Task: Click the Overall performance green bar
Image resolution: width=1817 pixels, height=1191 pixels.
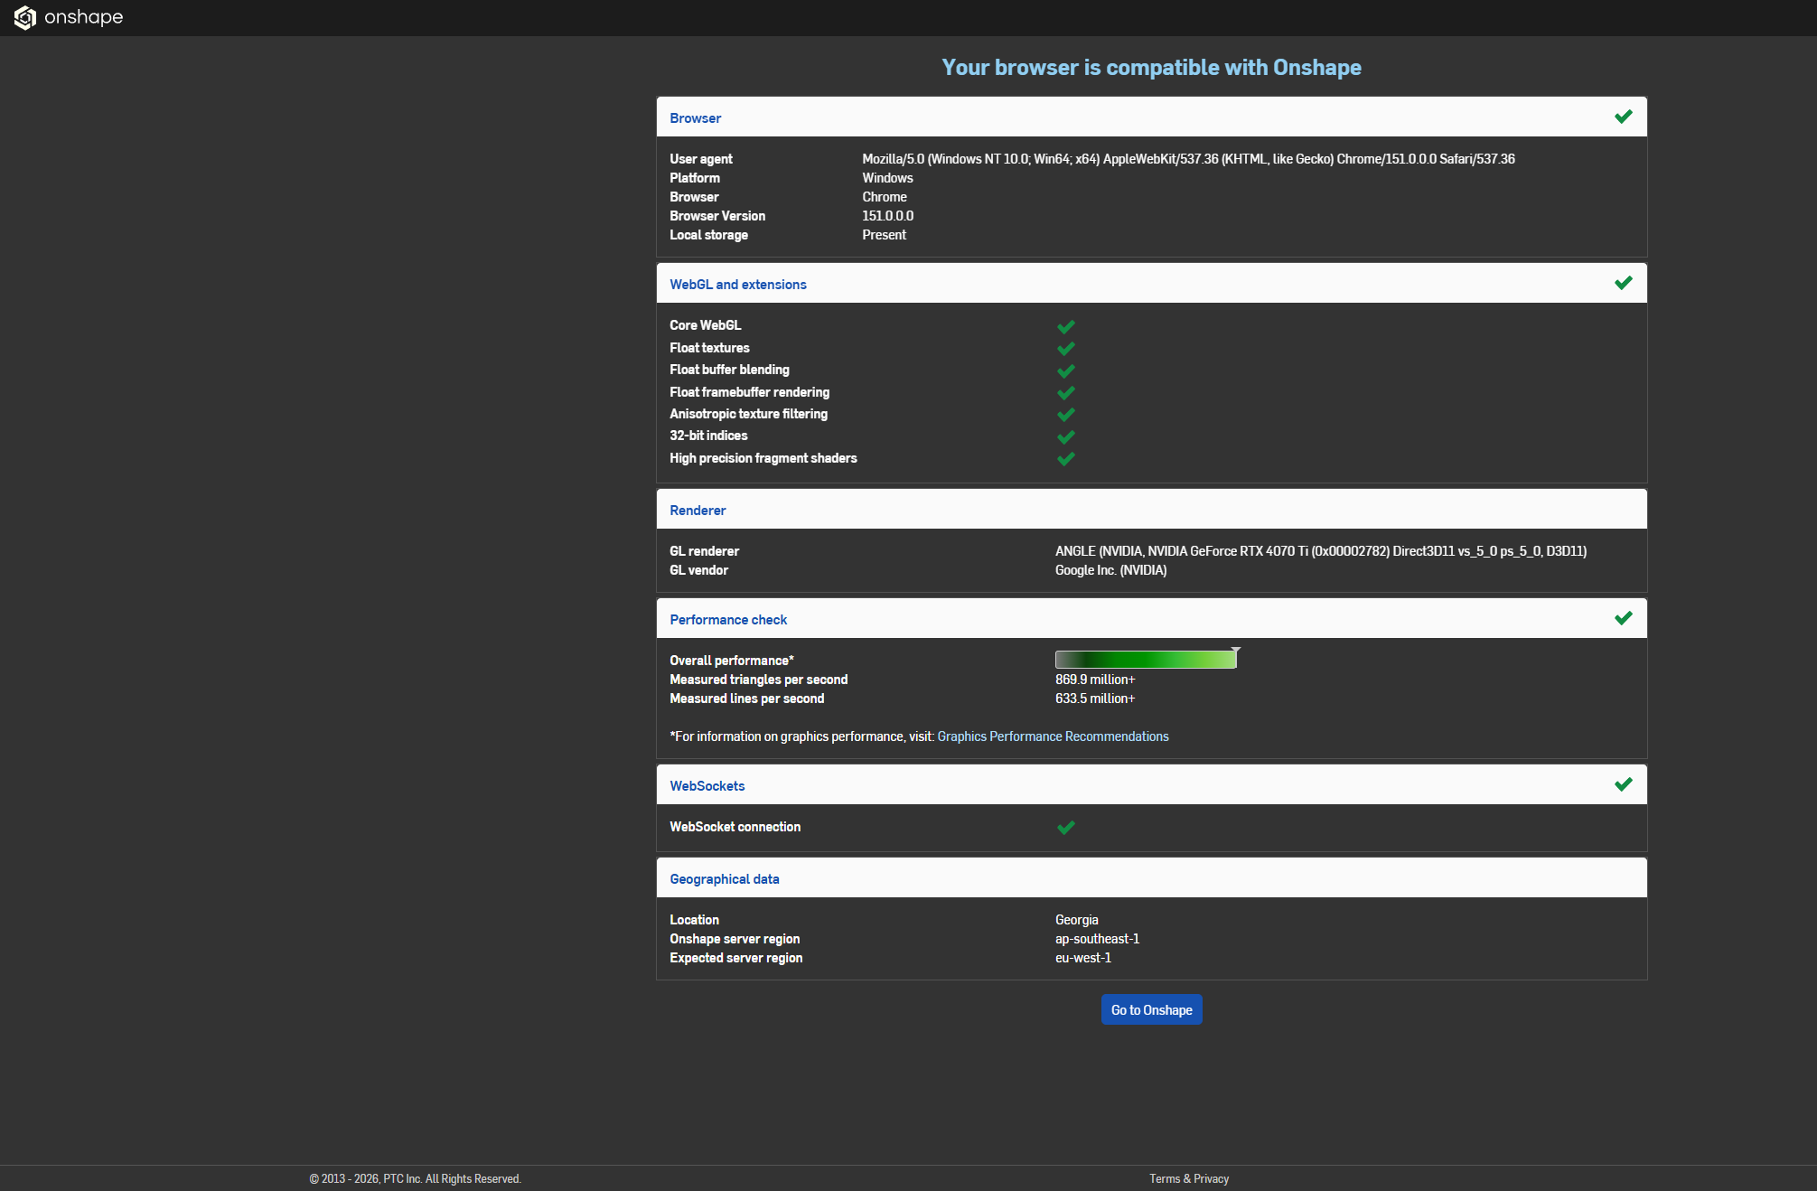Action: click(x=1146, y=660)
